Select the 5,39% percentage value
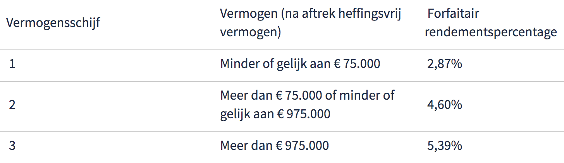Screen dimensions: 564x163 tap(445, 146)
